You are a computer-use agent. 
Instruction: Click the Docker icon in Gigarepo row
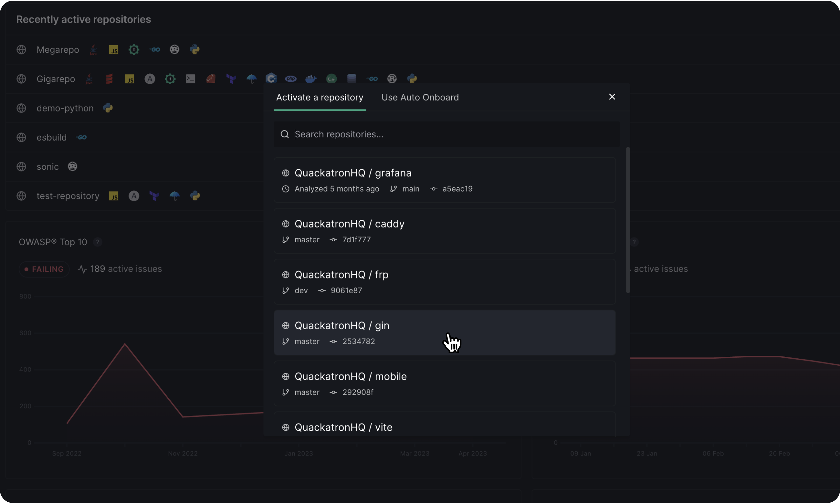[311, 79]
